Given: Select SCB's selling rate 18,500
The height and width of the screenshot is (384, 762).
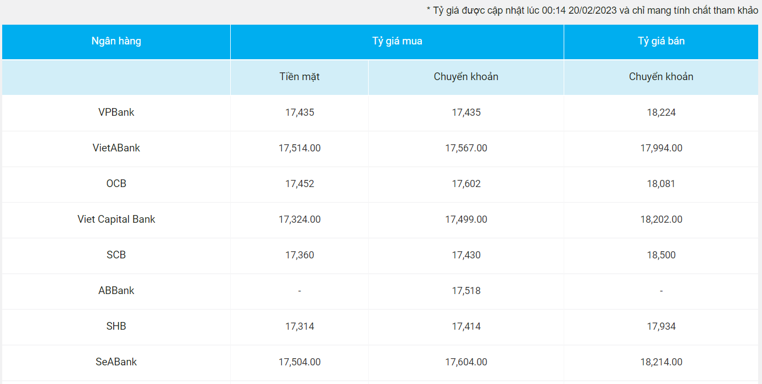Looking at the screenshot, I should [661, 255].
